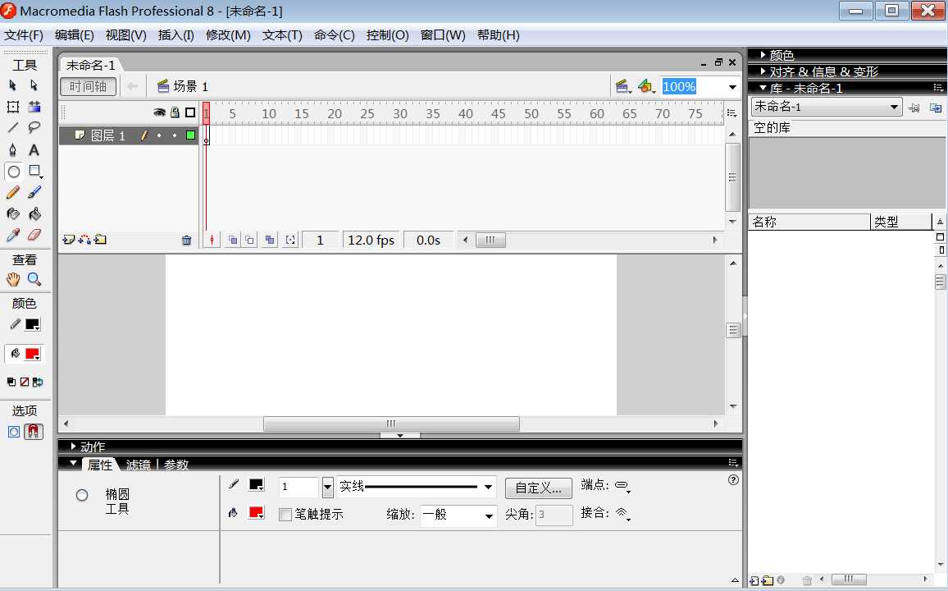Select the Pencil tool
Image resolution: width=948 pixels, height=591 pixels.
[12, 192]
